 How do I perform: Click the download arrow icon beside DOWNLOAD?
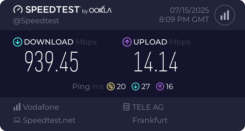click(x=17, y=42)
